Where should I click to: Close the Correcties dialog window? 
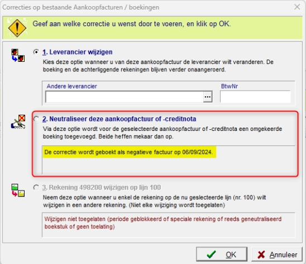(297, 7)
